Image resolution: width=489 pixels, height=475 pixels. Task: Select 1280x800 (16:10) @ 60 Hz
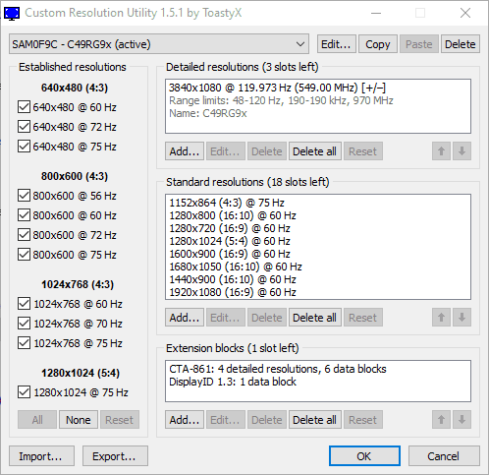point(318,215)
